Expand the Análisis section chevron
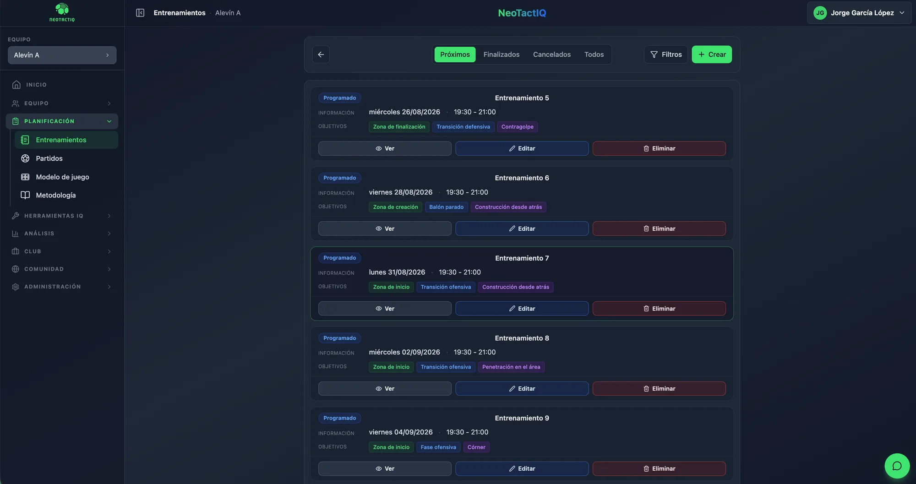The height and width of the screenshot is (484, 916). coord(109,234)
